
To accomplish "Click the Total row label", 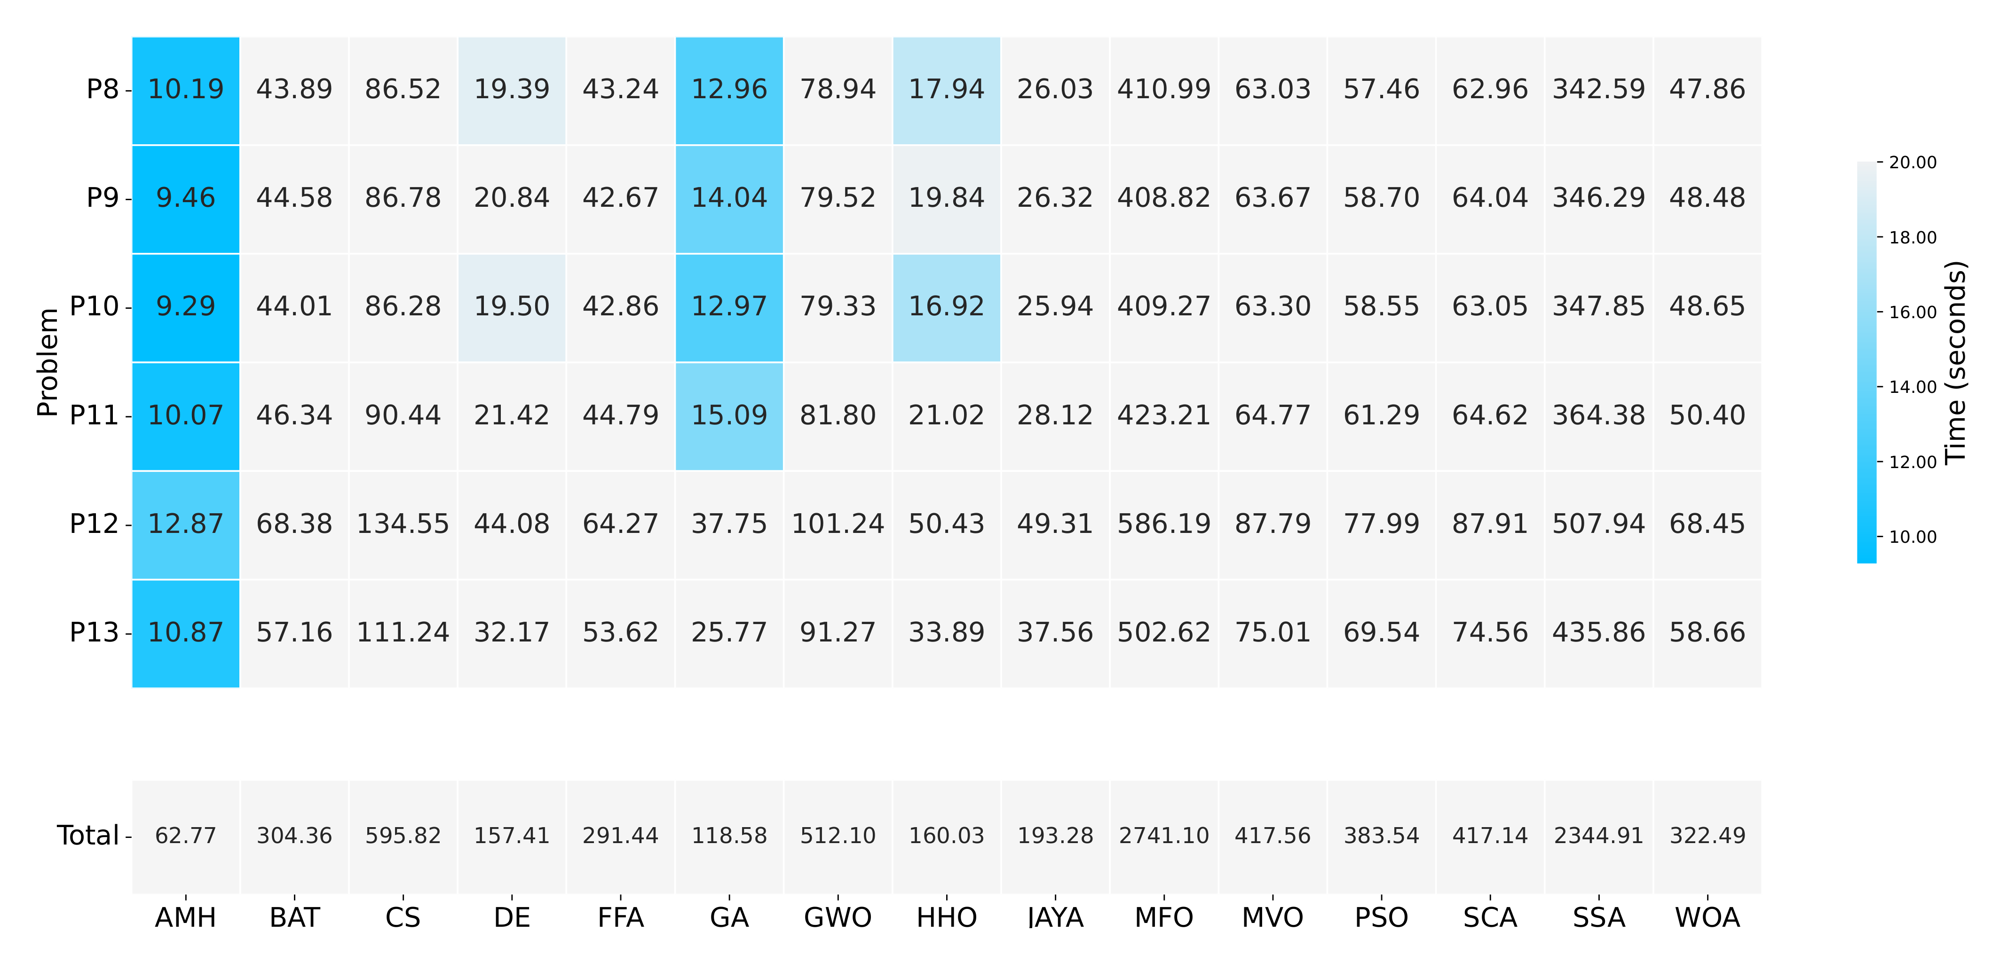I will [87, 836].
